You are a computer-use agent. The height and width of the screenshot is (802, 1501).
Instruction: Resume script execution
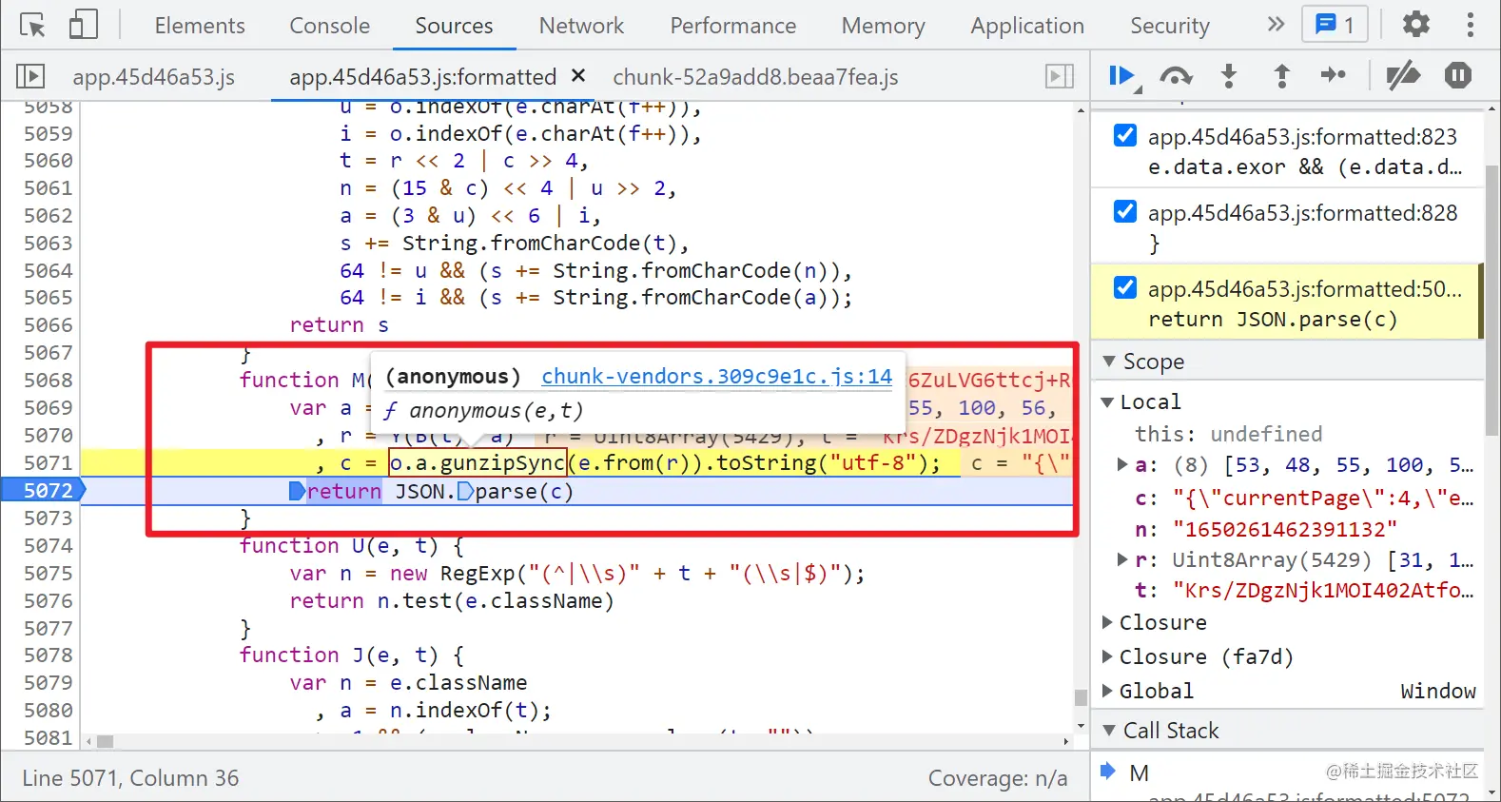(x=1123, y=76)
